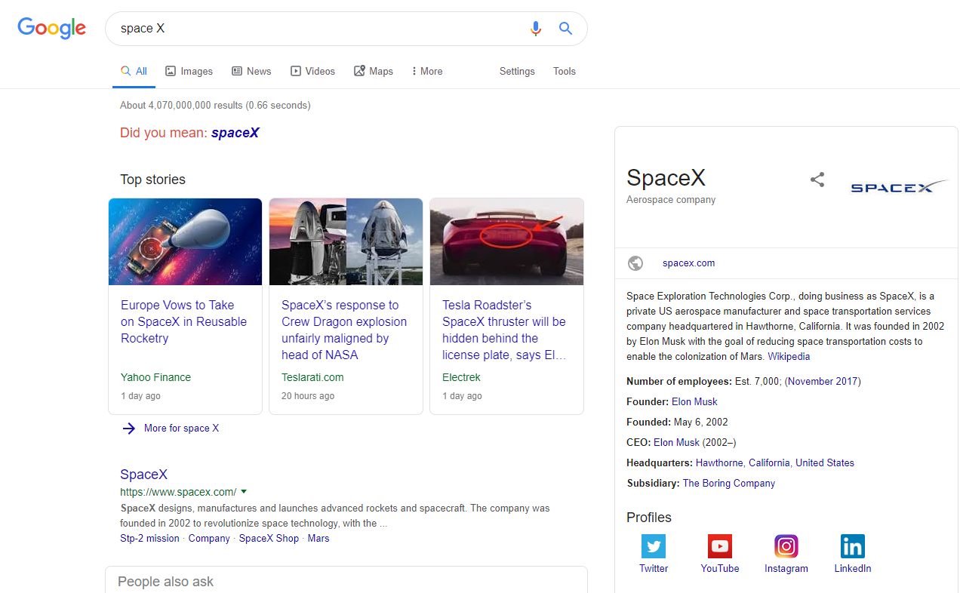Screen dimensions: 960x593
Task: Switch to the Images tab
Action: (x=189, y=71)
